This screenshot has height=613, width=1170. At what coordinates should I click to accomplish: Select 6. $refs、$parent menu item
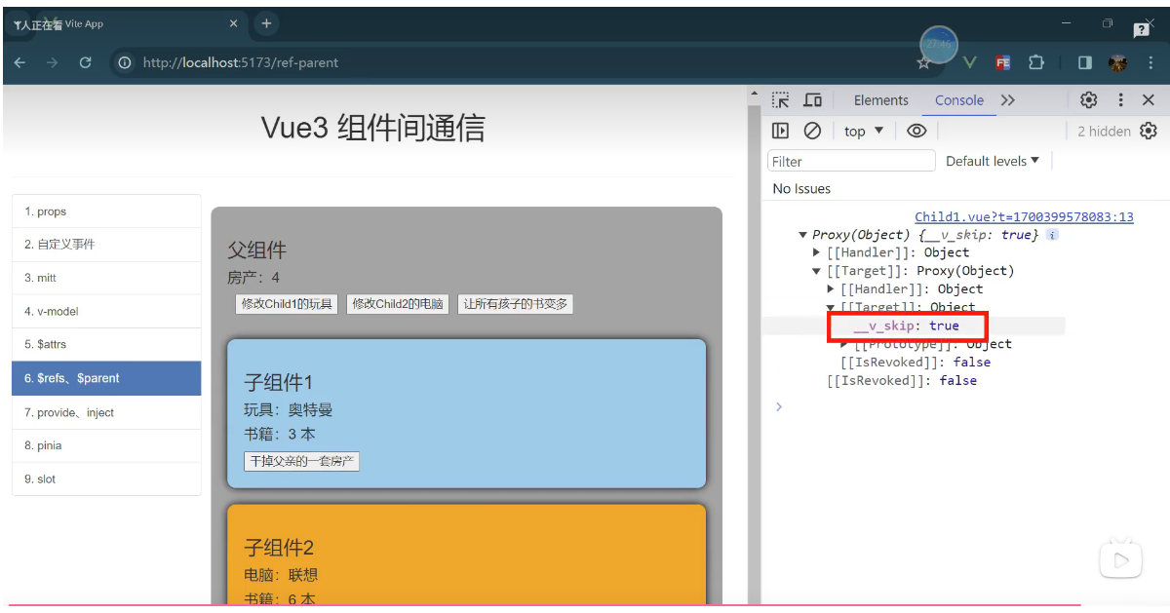pos(106,378)
